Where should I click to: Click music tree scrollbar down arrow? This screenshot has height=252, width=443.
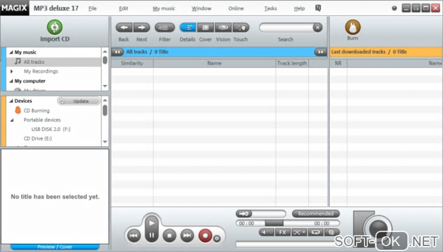(105, 86)
